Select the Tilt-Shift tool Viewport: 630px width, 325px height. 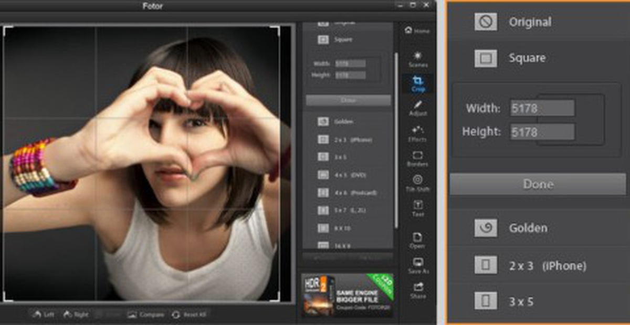click(x=418, y=183)
